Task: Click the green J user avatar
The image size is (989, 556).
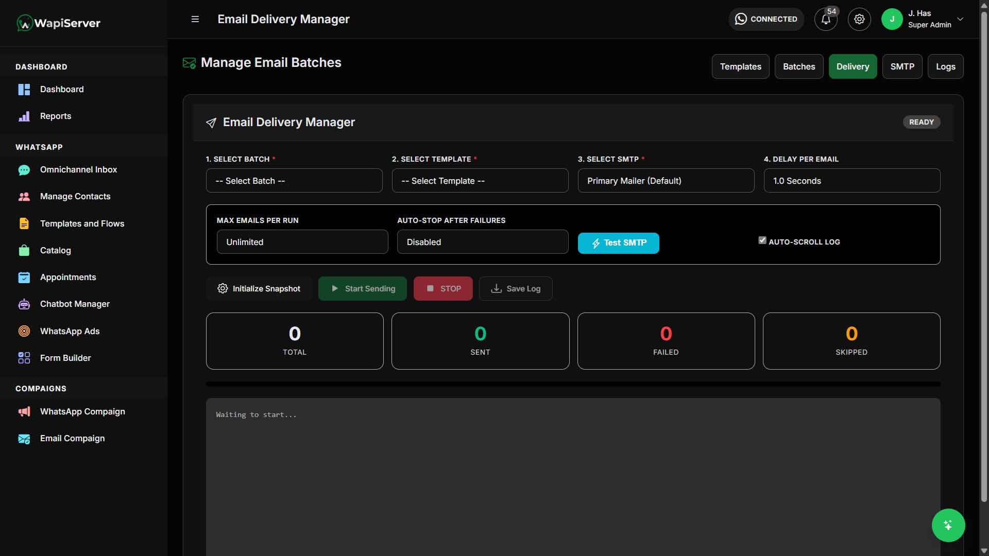Action: click(892, 19)
